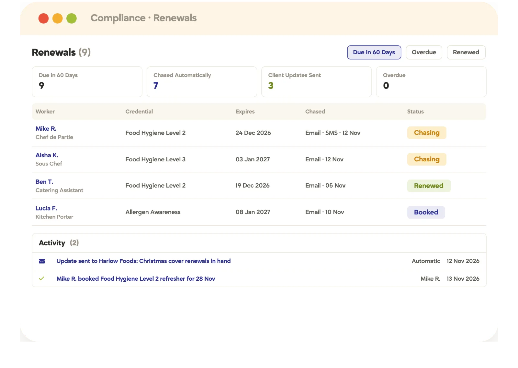Click the 13 Nov 2026 activity date

click(x=463, y=279)
